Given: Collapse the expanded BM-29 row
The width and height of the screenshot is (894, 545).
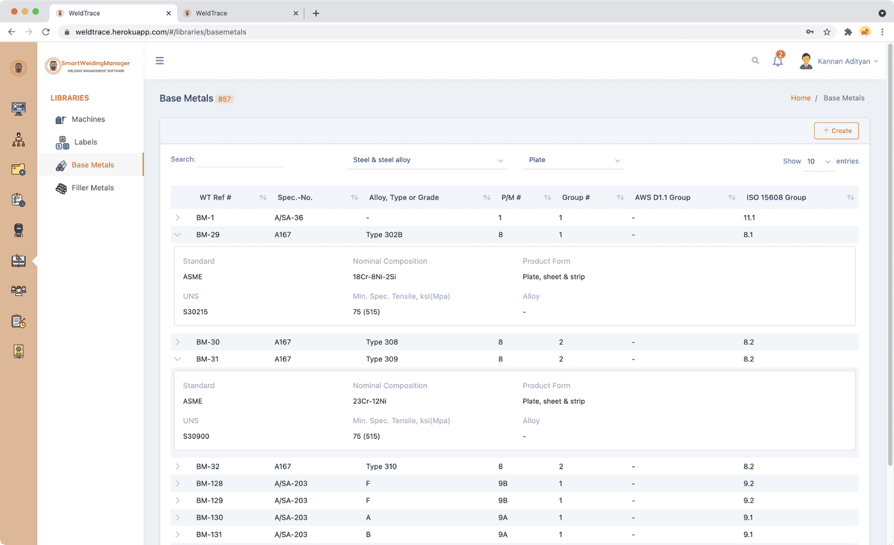Looking at the screenshot, I should [x=178, y=235].
